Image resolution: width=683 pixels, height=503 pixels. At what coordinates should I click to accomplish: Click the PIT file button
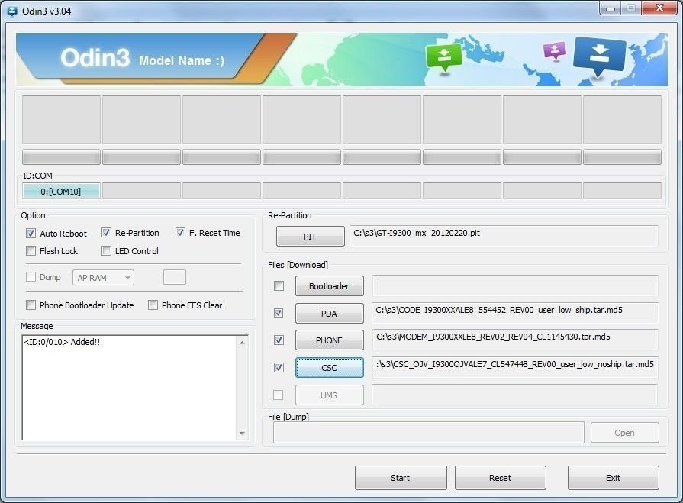[310, 237]
